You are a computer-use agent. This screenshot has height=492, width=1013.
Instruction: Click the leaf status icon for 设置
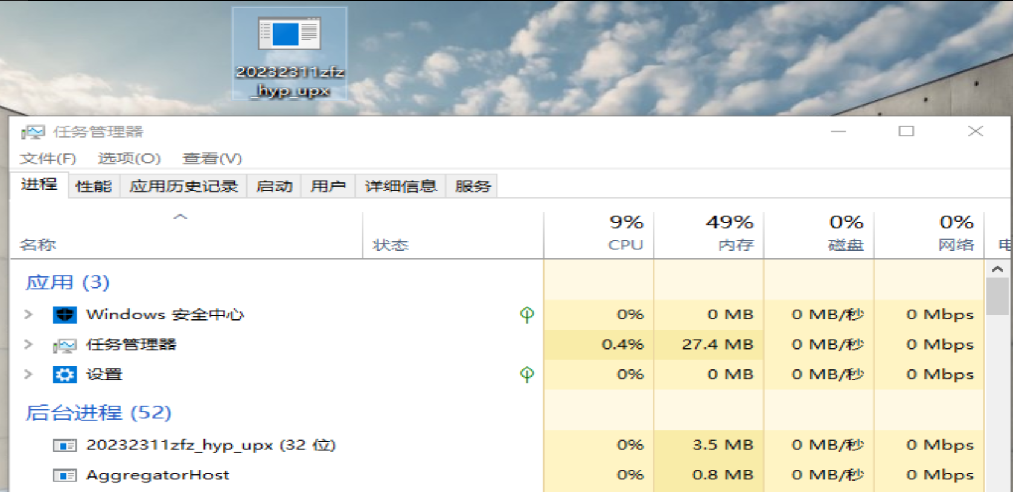coord(527,375)
